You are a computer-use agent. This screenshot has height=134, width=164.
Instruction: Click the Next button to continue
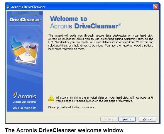(x=127, y=119)
